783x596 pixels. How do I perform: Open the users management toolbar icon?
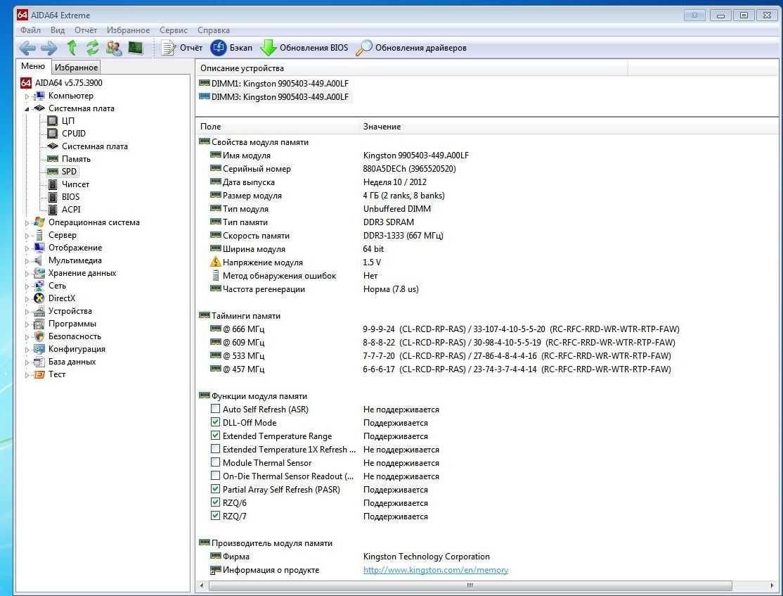(x=114, y=48)
